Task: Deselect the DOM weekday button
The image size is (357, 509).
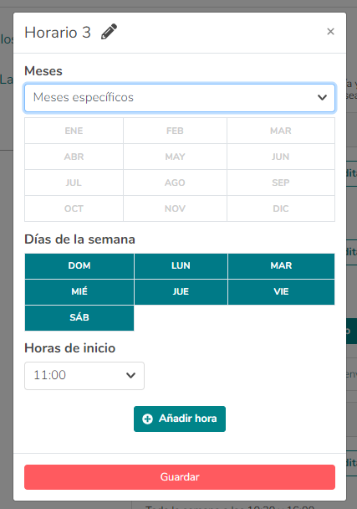Action: [79, 266]
